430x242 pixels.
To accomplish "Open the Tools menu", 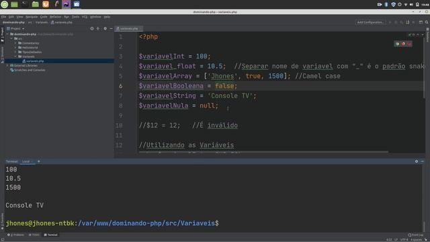I will [x=75, y=17].
